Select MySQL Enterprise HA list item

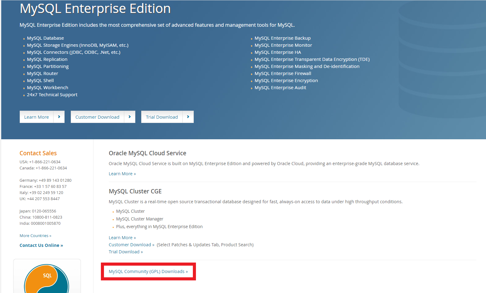(278, 52)
